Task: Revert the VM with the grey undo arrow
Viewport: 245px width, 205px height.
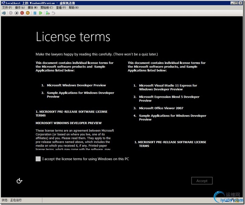Action: click(53, 13)
